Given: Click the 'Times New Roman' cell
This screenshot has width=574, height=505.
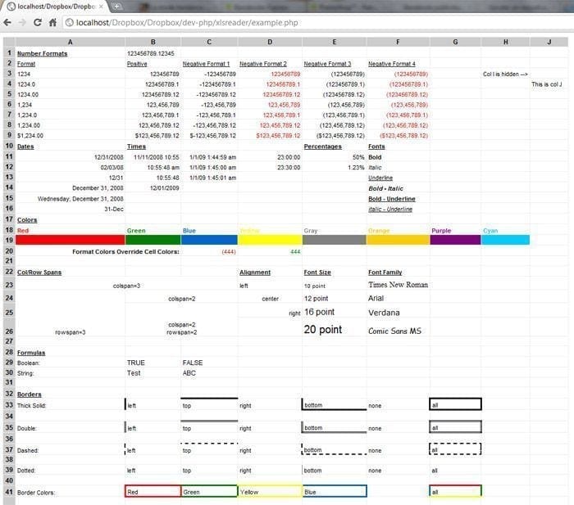Looking at the screenshot, I should point(398,285).
